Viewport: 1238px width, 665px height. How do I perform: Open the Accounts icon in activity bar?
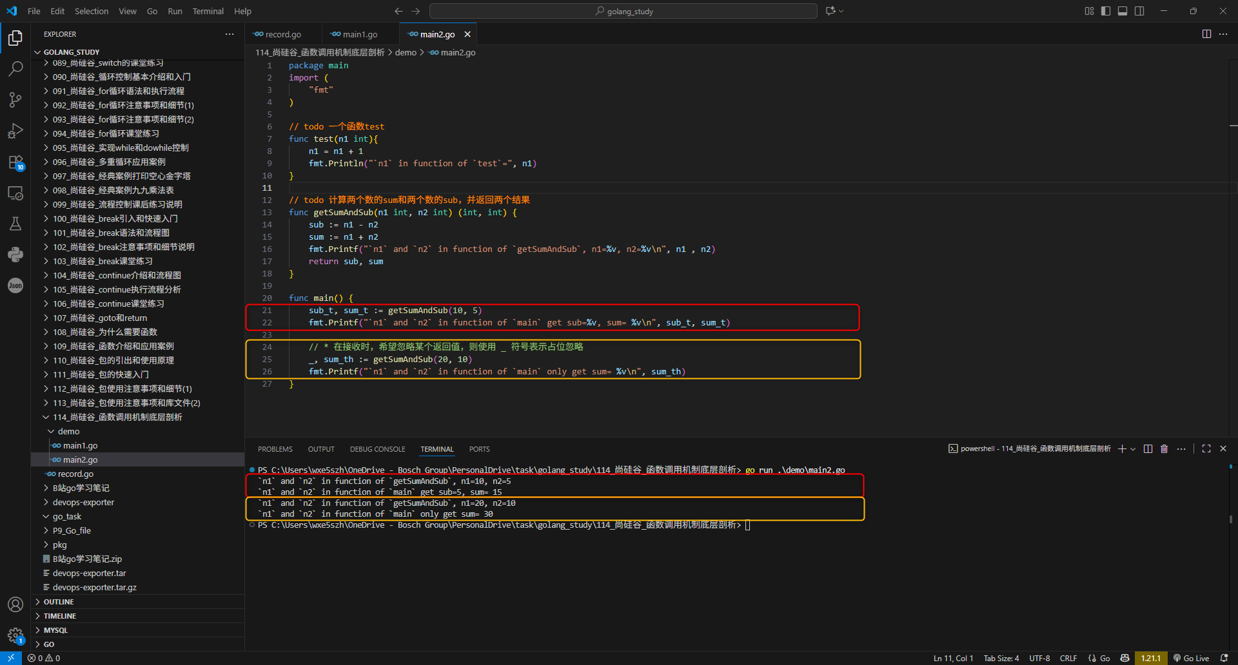click(15, 604)
